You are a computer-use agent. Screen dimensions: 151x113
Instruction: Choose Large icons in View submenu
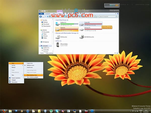click(33, 63)
